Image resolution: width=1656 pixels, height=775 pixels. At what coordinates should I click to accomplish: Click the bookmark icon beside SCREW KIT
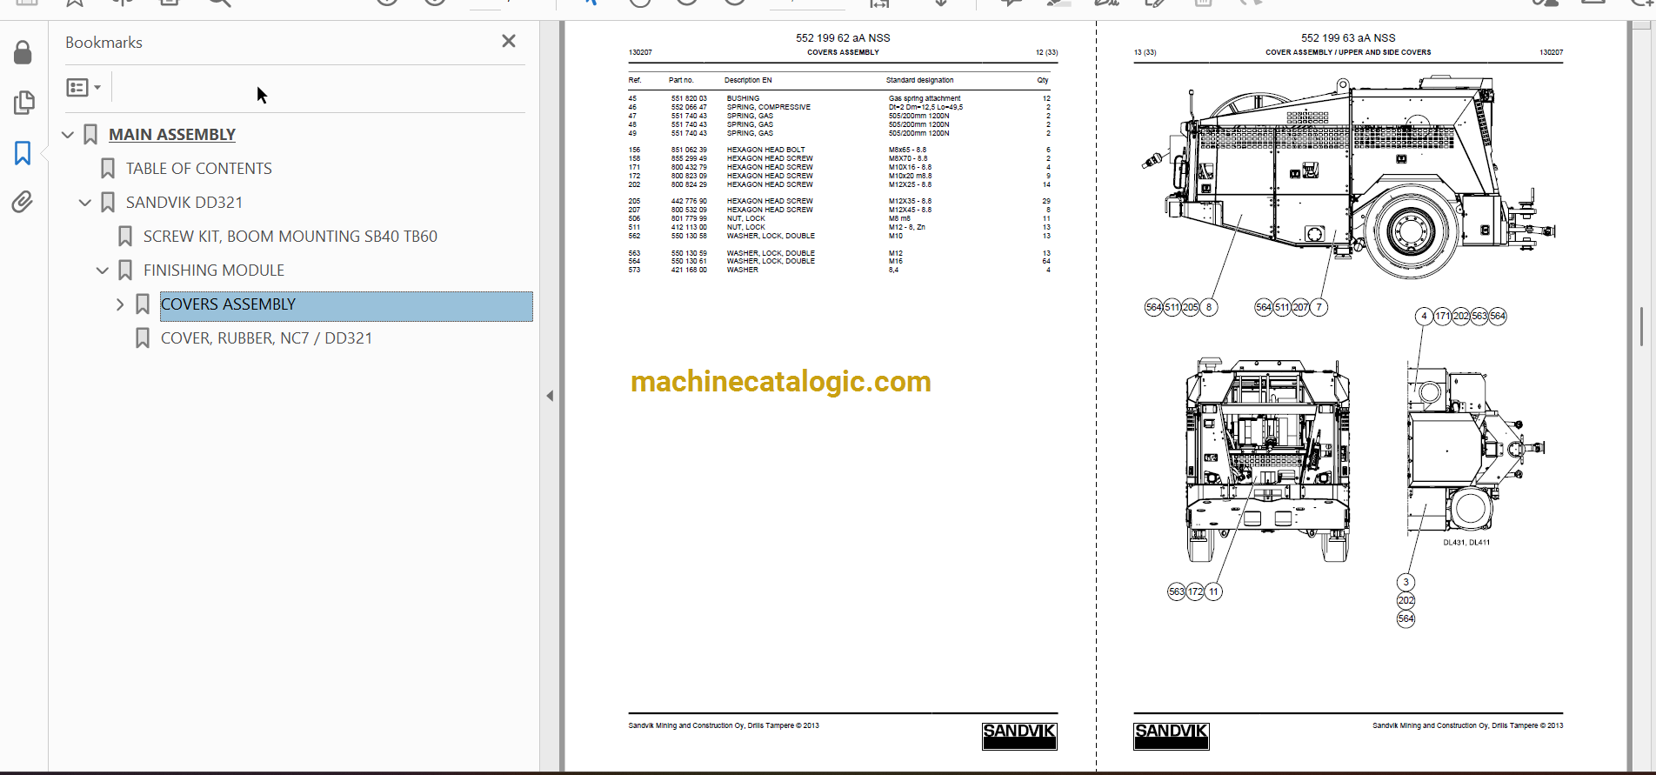point(125,237)
